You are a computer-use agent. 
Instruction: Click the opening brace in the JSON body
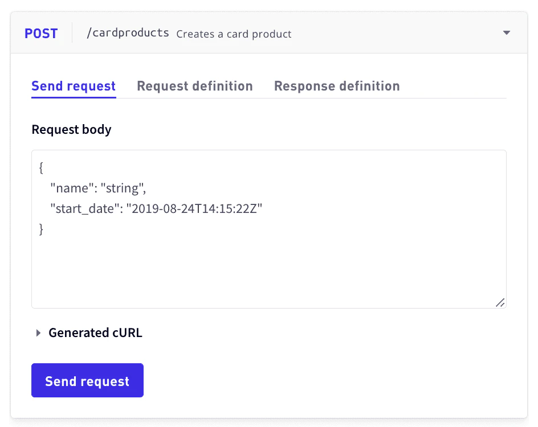click(x=40, y=167)
